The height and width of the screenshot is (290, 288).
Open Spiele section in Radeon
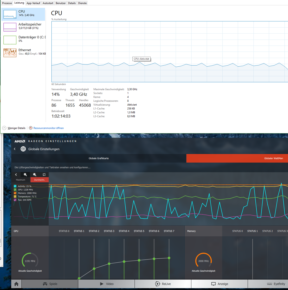coord(50,284)
